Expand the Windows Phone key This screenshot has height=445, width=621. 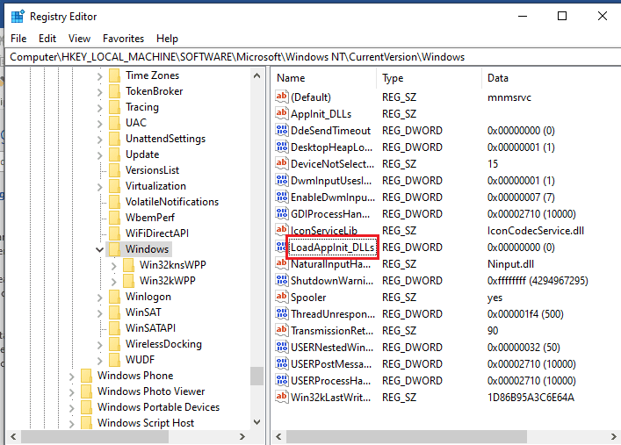(72, 377)
